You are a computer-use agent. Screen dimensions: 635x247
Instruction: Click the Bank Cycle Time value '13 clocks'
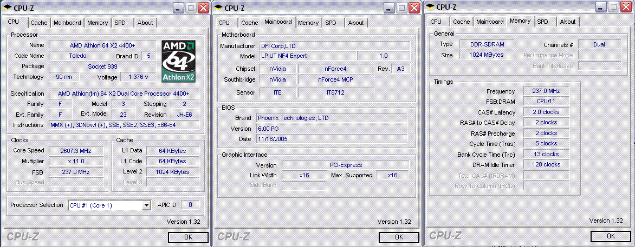pyautogui.click(x=546, y=154)
